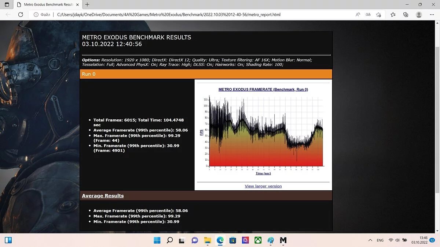This screenshot has height=247, width=440.
Task: Open the Metro Exodus Framerate chart title link
Action: click(263, 89)
